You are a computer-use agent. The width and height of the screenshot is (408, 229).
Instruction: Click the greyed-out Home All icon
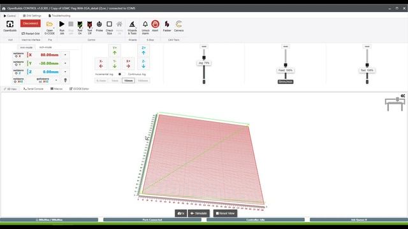119,24
